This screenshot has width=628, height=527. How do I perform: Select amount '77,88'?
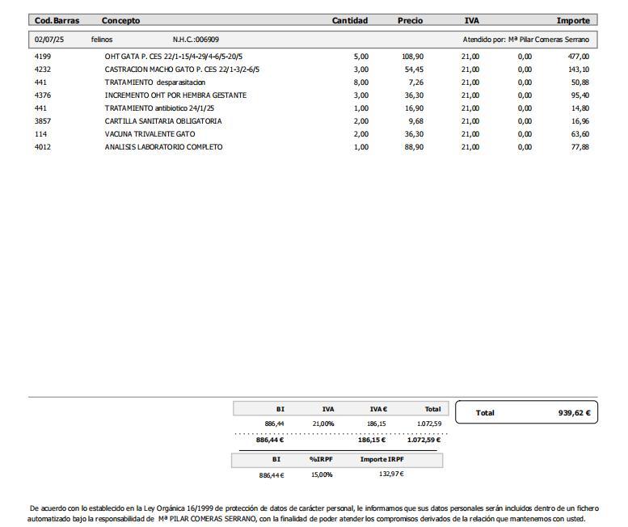click(x=580, y=147)
